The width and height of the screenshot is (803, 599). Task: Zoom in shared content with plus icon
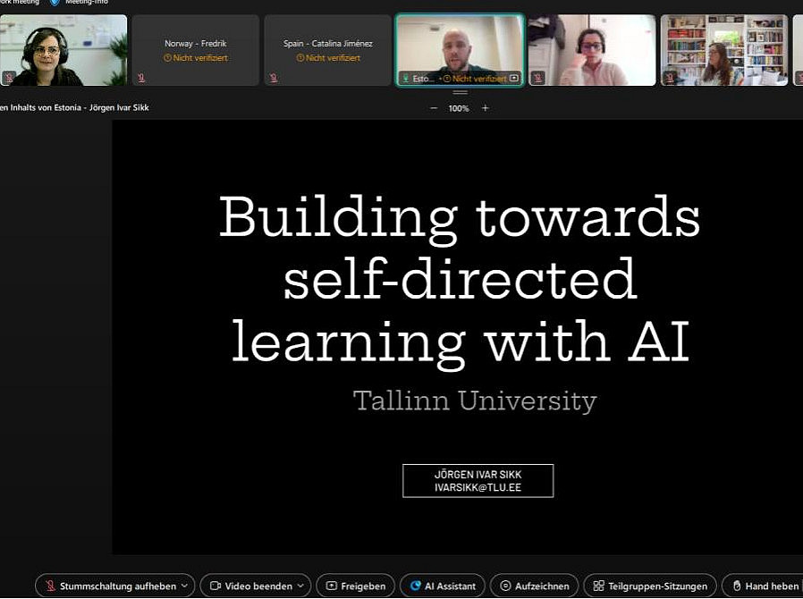click(x=485, y=108)
